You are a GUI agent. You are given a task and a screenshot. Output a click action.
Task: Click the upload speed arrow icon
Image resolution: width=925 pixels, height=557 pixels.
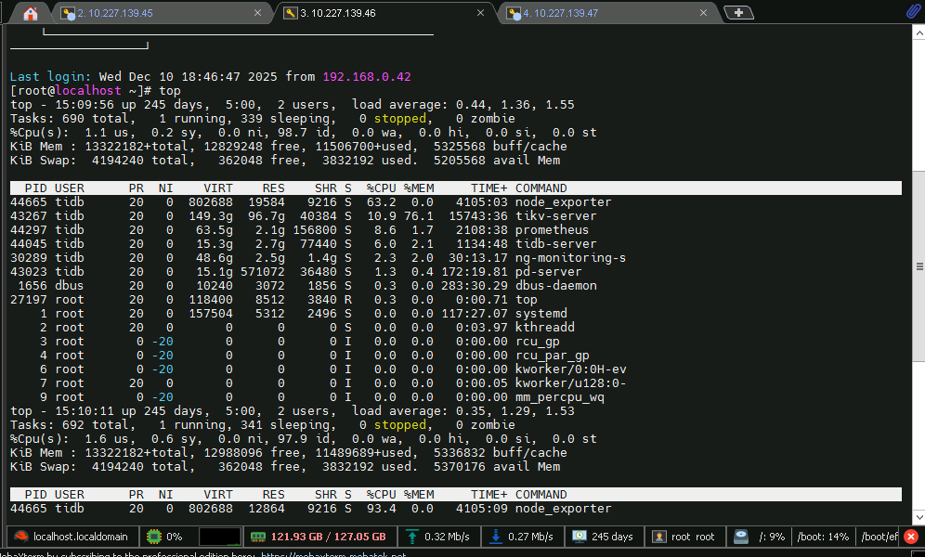411,537
